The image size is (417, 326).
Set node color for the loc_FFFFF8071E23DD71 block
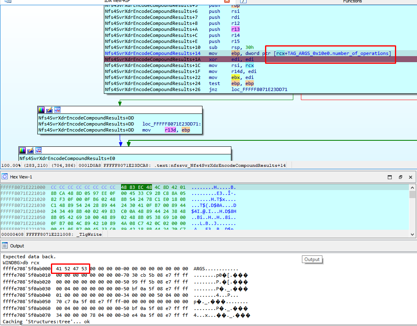[x=41, y=110]
